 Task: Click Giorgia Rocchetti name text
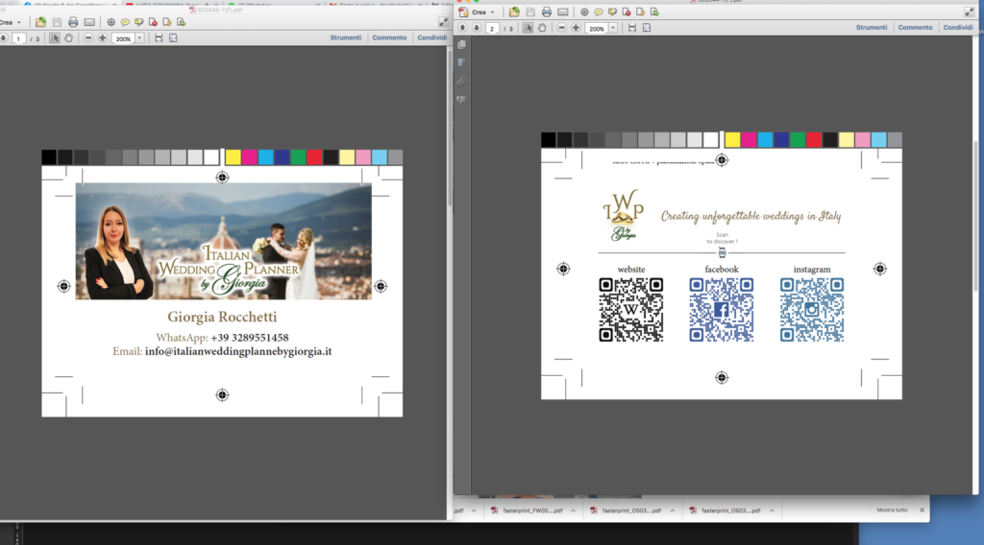[x=222, y=317]
